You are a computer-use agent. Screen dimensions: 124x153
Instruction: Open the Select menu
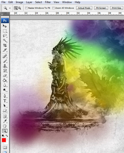39,2
